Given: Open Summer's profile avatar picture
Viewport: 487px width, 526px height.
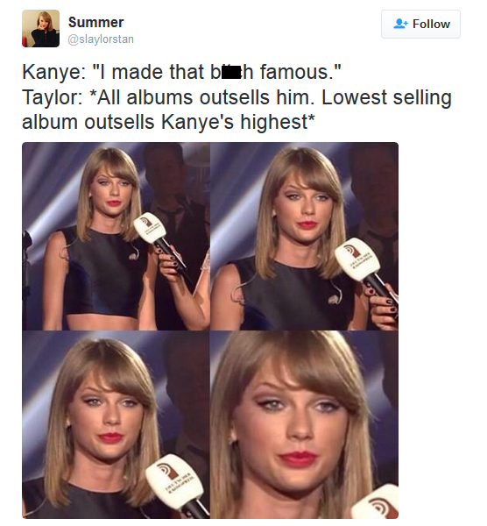Looking at the screenshot, I should pos(40,29).
